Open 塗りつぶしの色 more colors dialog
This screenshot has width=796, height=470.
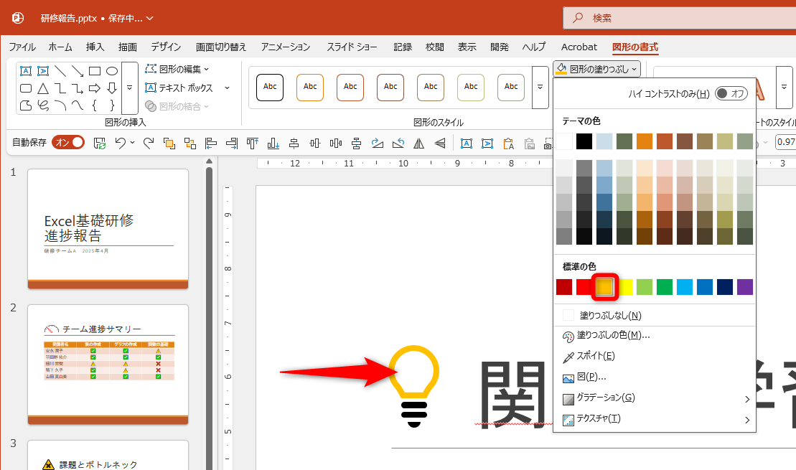[655, 336]
